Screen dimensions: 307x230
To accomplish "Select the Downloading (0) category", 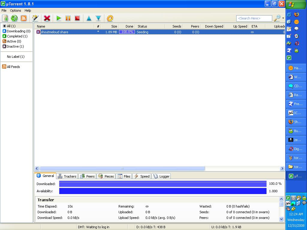I will 16,31.
